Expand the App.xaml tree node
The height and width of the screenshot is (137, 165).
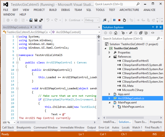pos(109,94)
